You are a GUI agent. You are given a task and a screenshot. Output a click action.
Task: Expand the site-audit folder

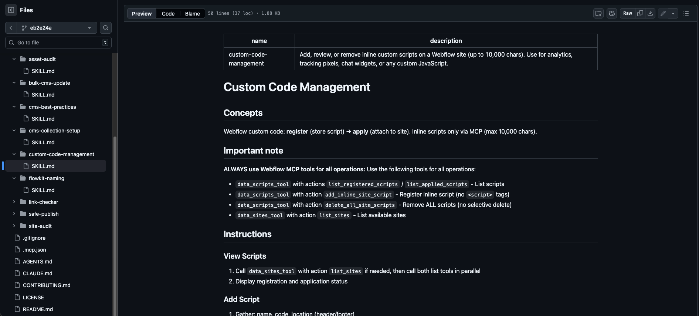point(14,226)
